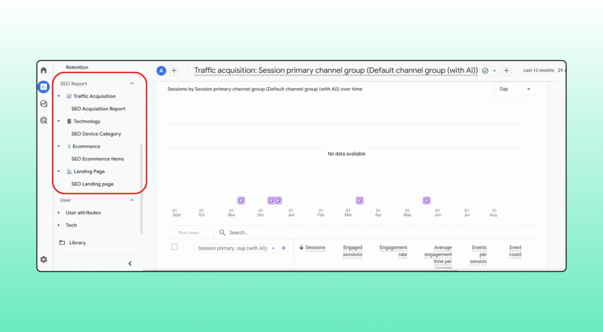Open the Advertising icon in left rail
Viewport: 603px width, 332px height.
point(44,120)
